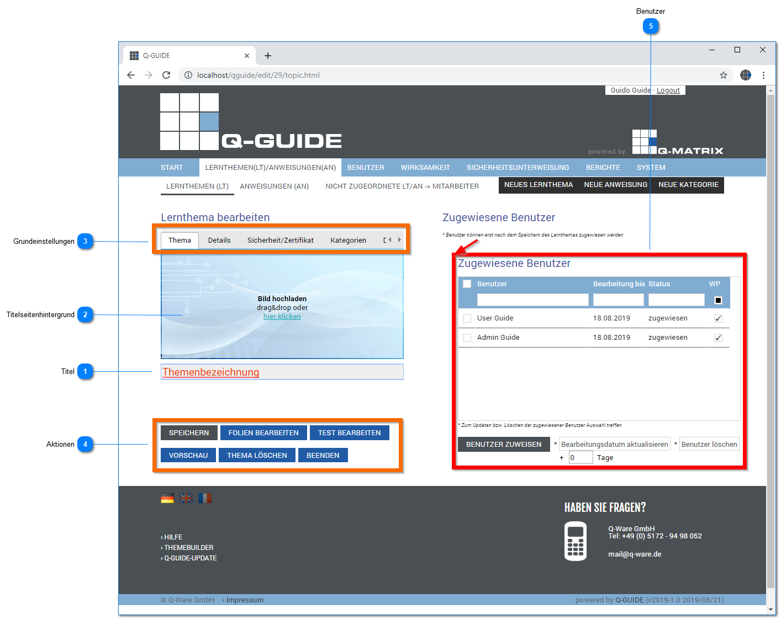The image size is (781, 620).
Task: Tick the checkbox beside Admin Guide
Action: click(x=467, y=338)
